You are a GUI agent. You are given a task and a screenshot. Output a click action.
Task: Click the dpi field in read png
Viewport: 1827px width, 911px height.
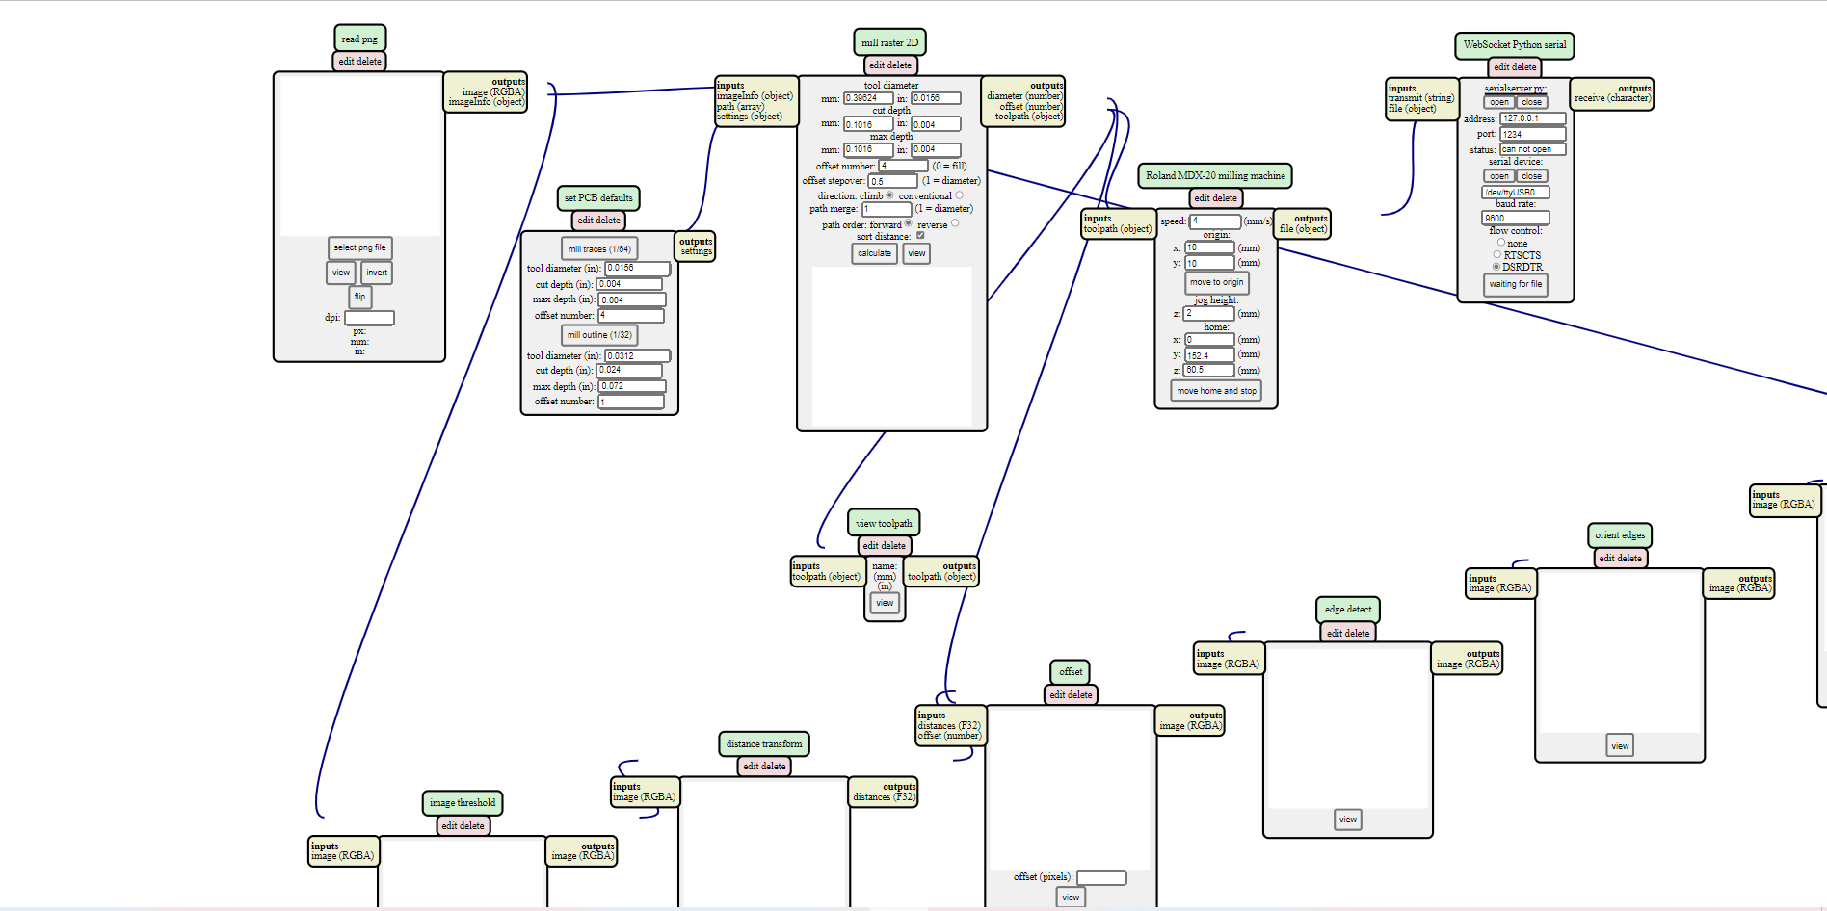[369, 318]
